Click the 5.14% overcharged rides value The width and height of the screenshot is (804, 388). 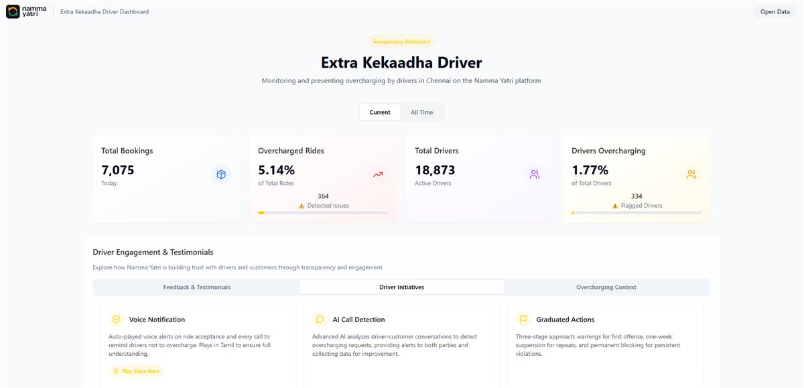(x=276, y=170)
